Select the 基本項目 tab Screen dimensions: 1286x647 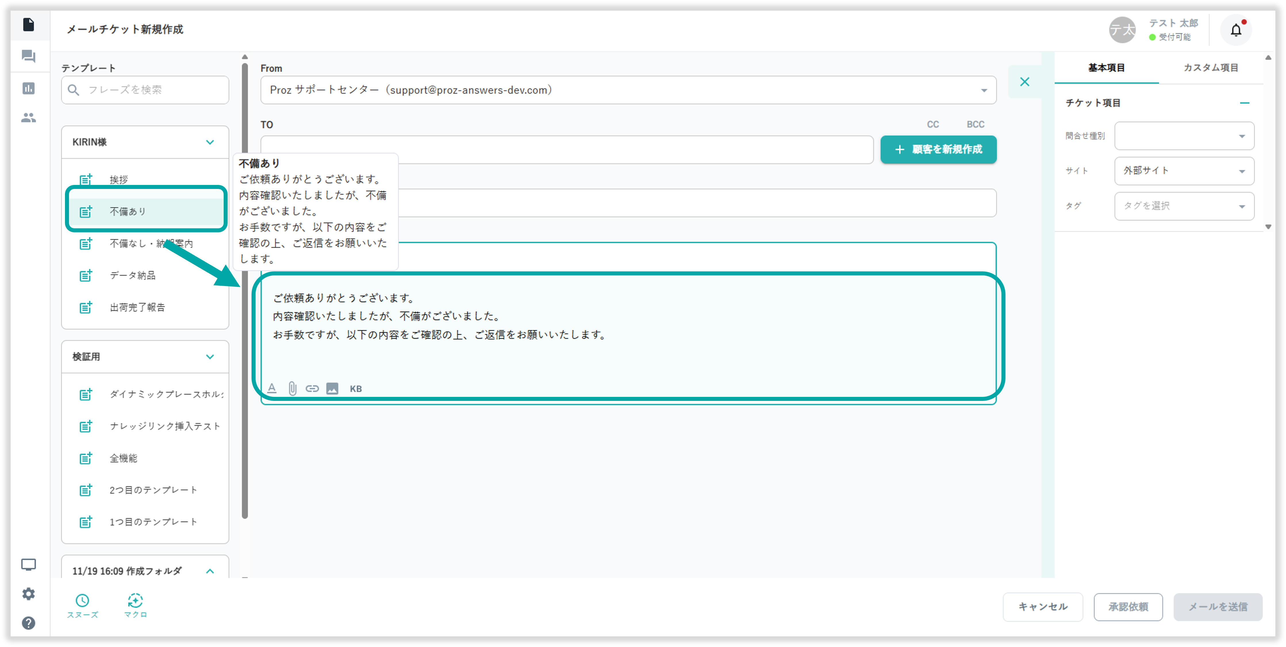[x=1106, y=67]
